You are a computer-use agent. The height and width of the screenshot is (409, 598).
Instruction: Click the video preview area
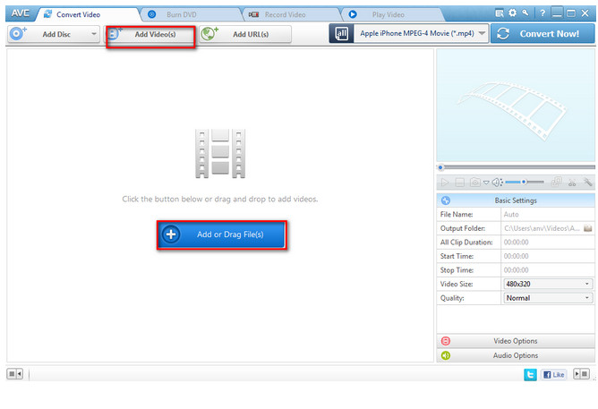pos(516,106)
